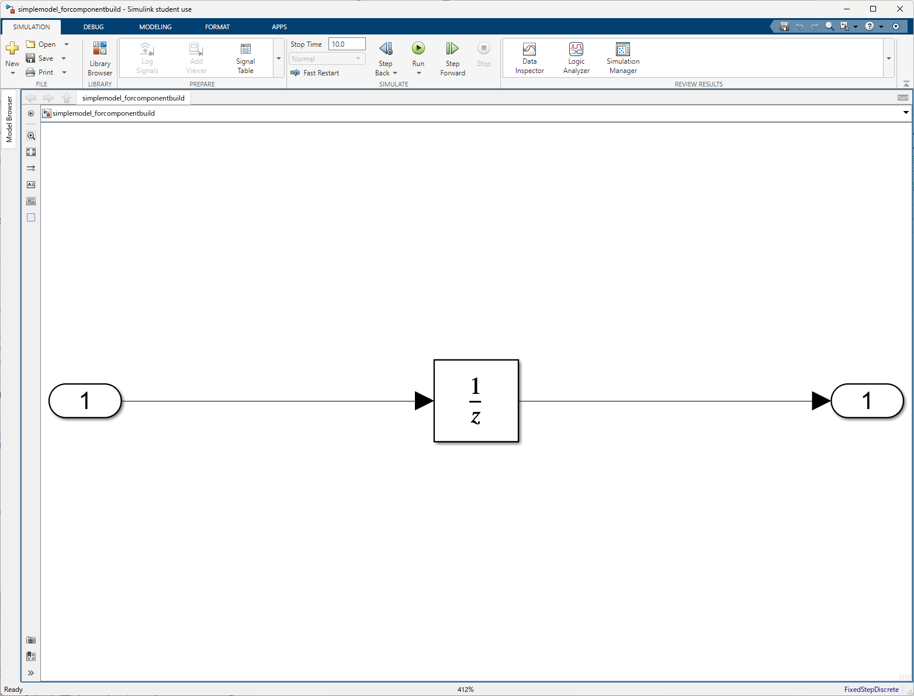Screen dimensions: 914x696
Task: Expand the Save dropdown arrow
Action: pyautogui.click(x=64, y=58)
